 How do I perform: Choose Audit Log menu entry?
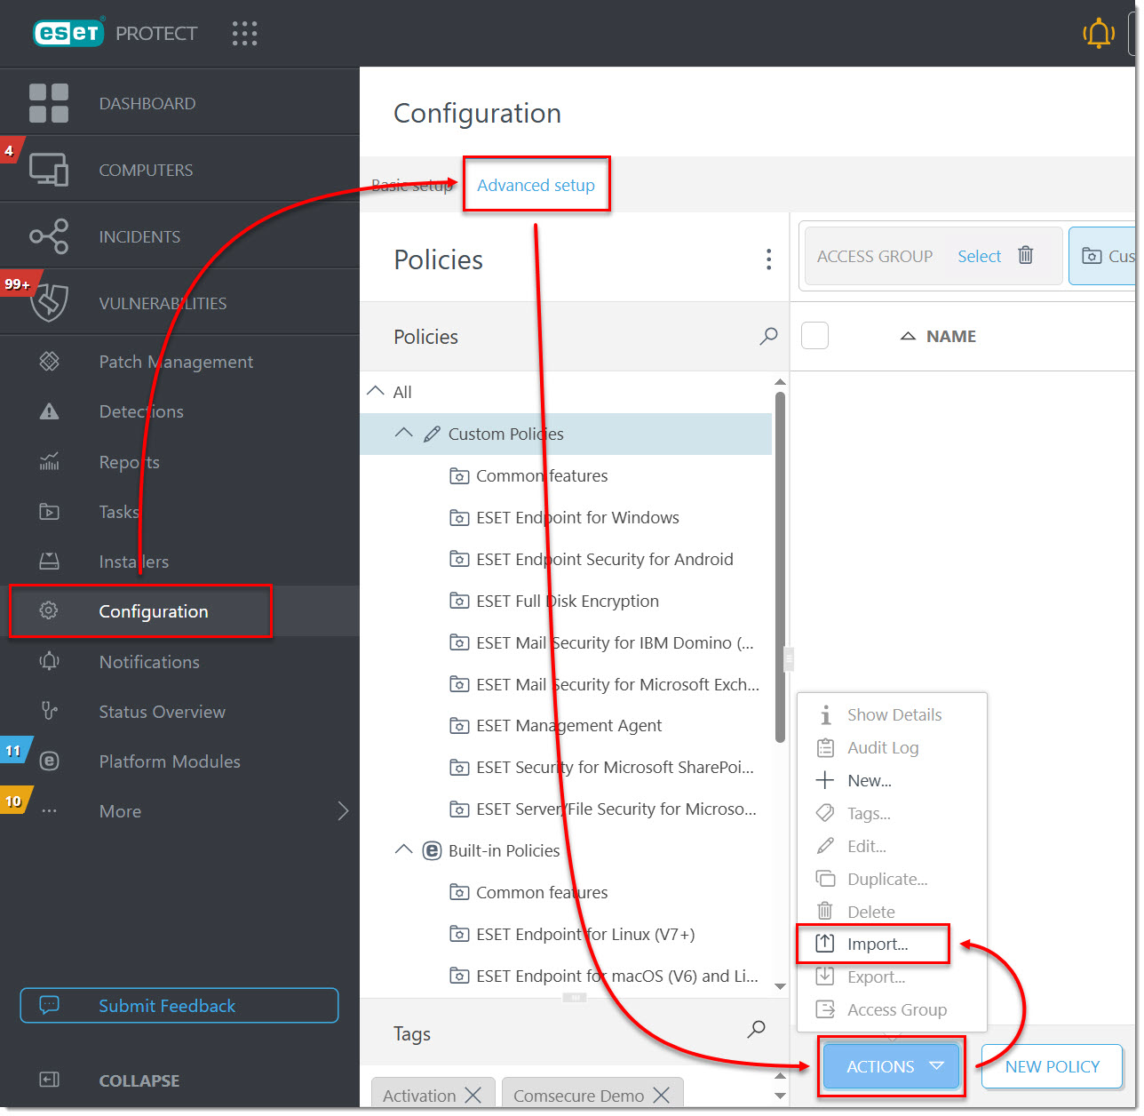pyautogui.click(x=892, y=747)
